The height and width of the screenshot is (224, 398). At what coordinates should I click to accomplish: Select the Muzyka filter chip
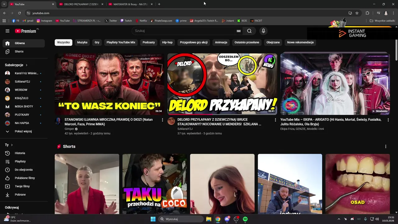coord(82,42)
